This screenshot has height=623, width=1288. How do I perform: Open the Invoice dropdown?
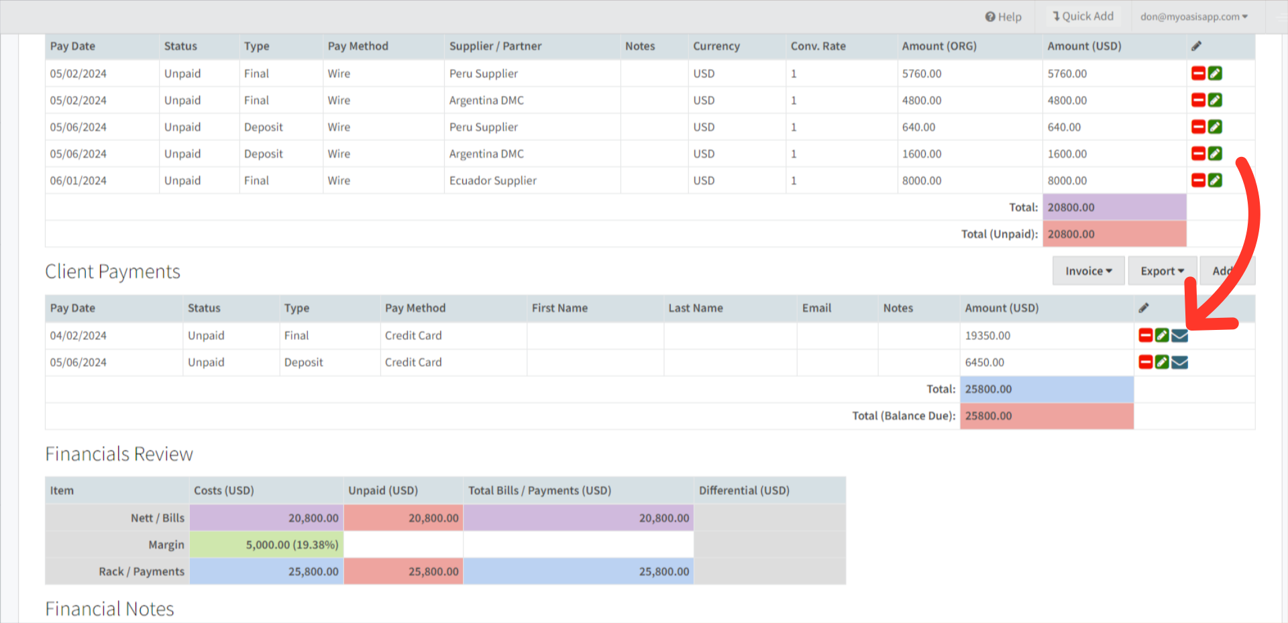(x=1088, y=271)
